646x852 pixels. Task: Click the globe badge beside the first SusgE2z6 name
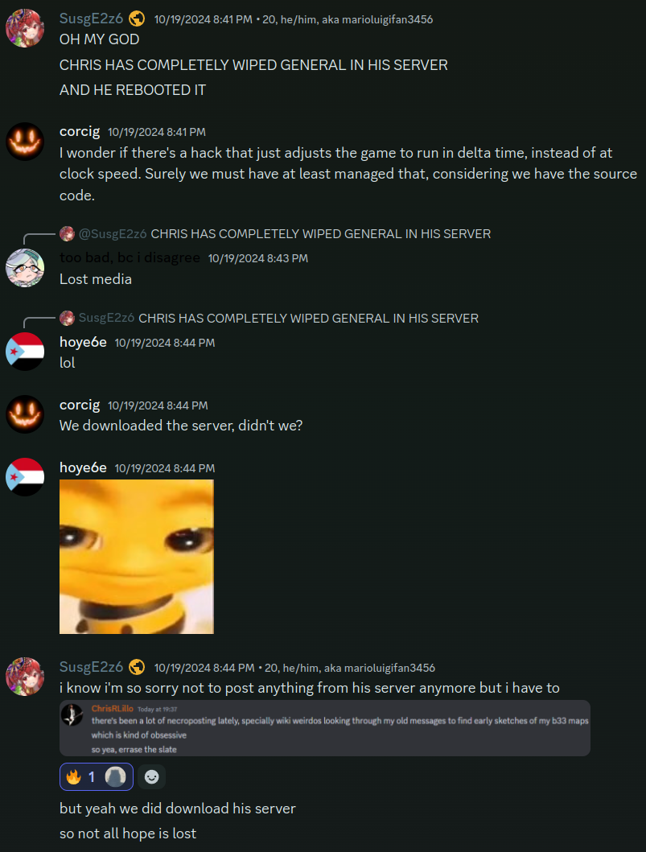click(x=137, y=19)
